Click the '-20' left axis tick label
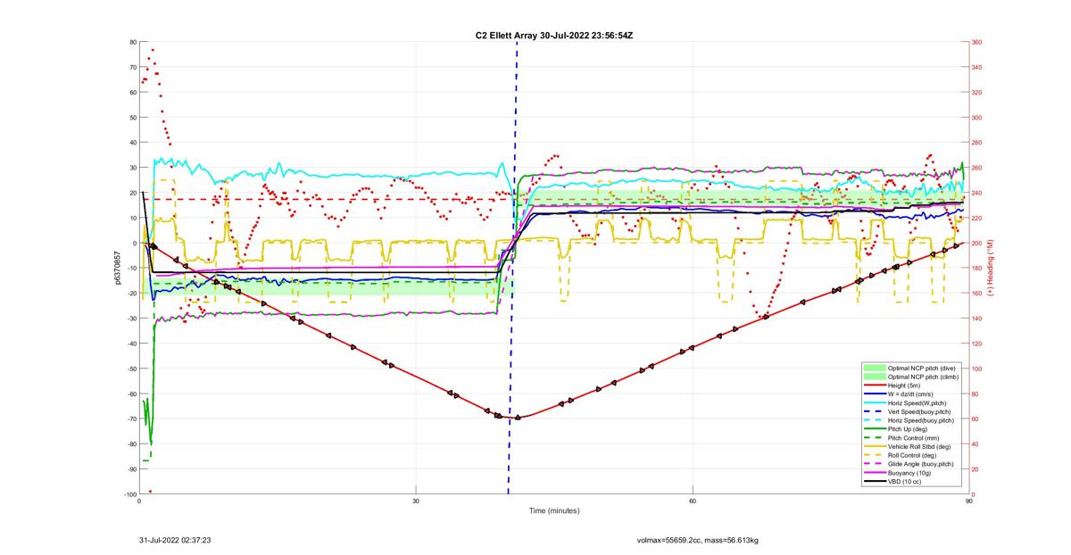This screenshot has height=555, width=1071. pyautogui.click(x=130, y=293)
